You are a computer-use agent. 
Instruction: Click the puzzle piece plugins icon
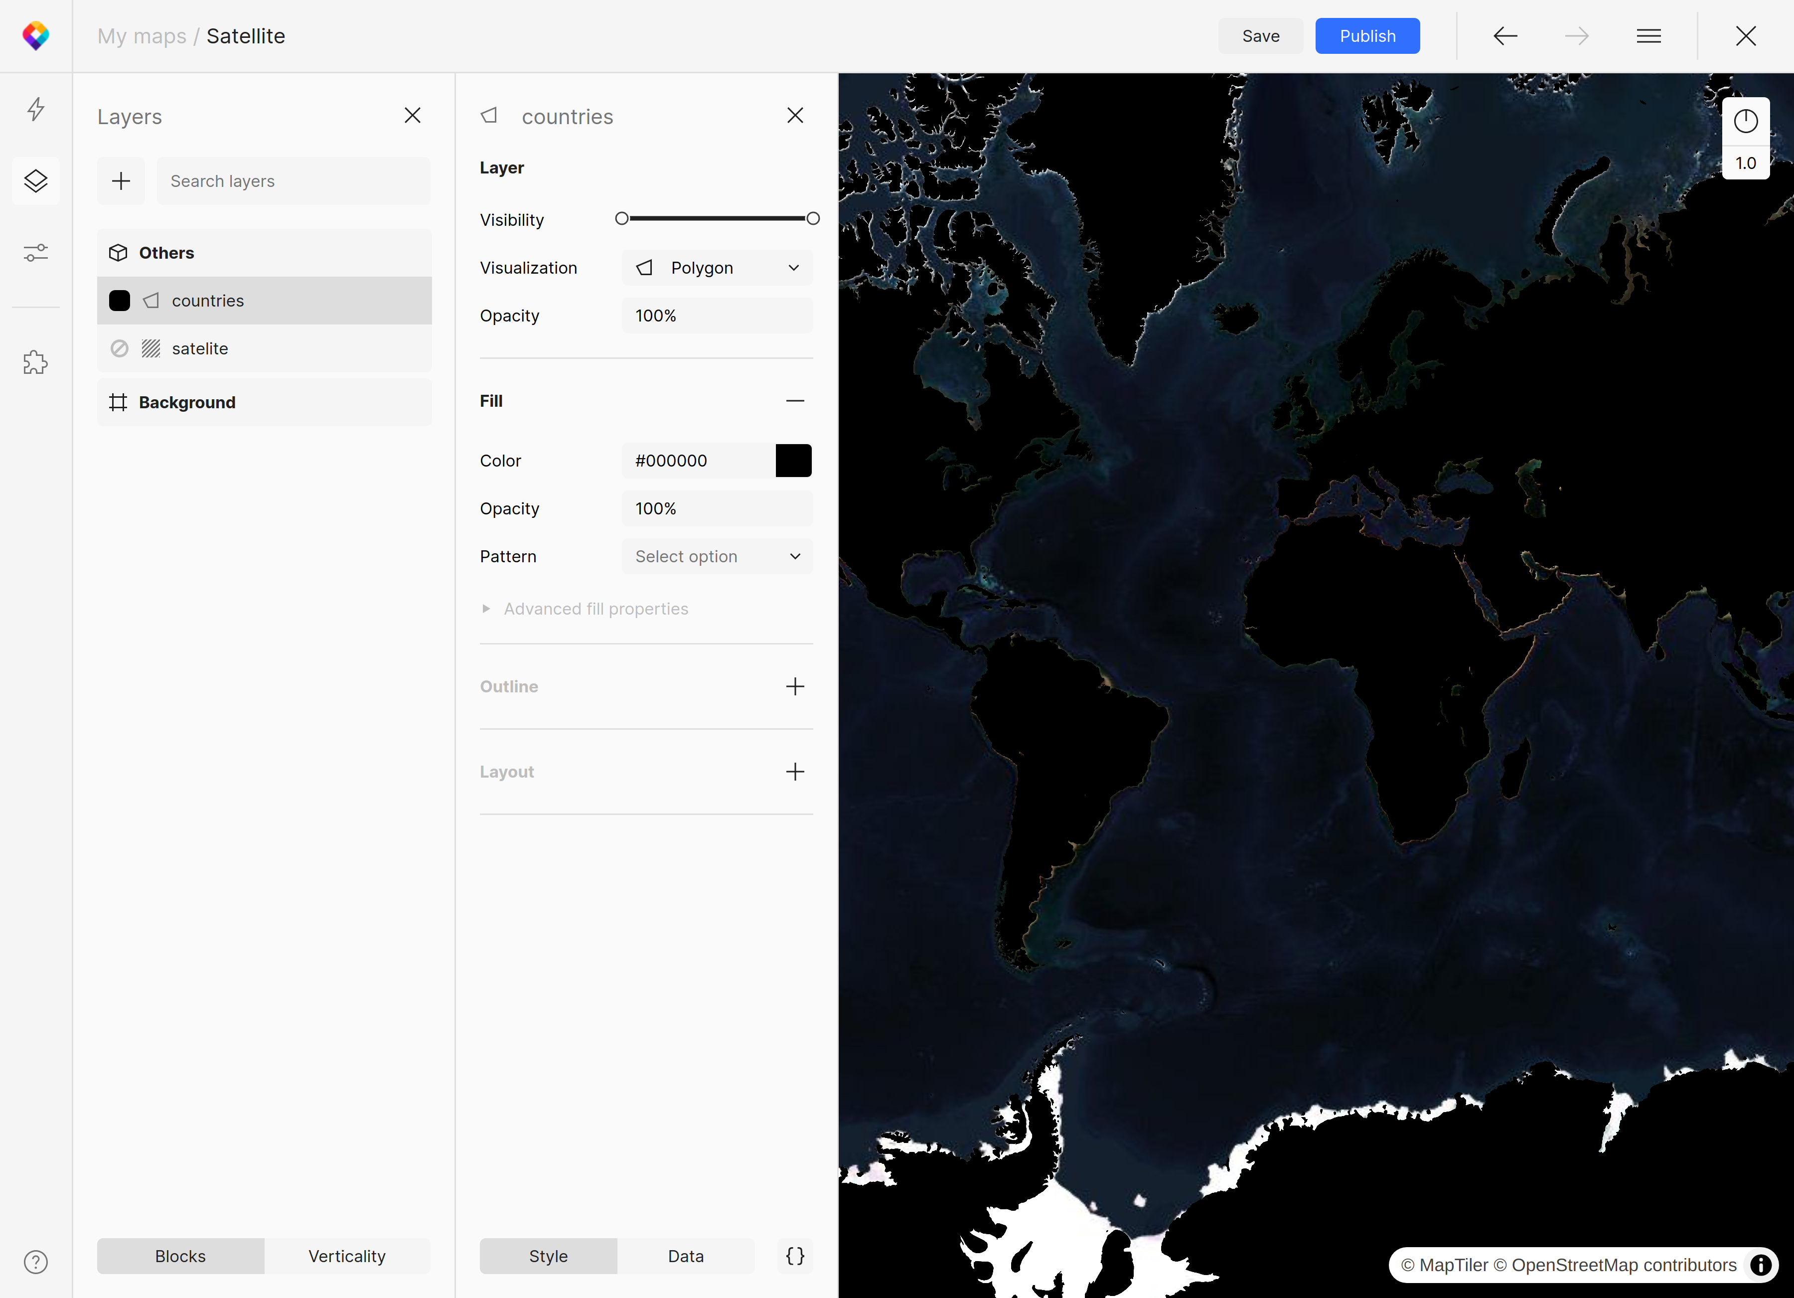tap(35, 362)
